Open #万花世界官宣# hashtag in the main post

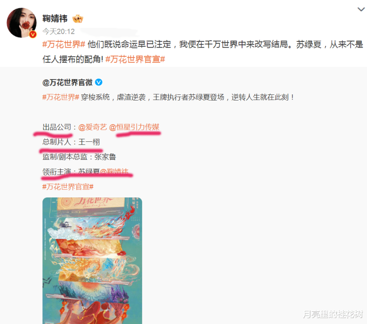(135, 59)
